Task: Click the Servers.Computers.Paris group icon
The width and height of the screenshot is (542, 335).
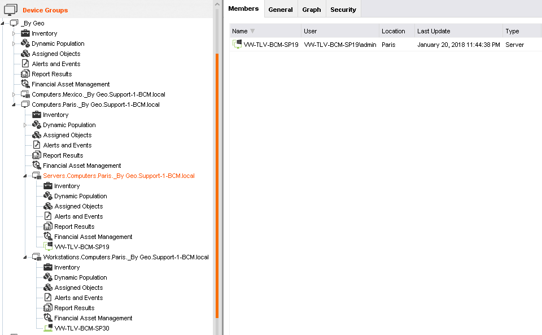Action: click(37, 175)
